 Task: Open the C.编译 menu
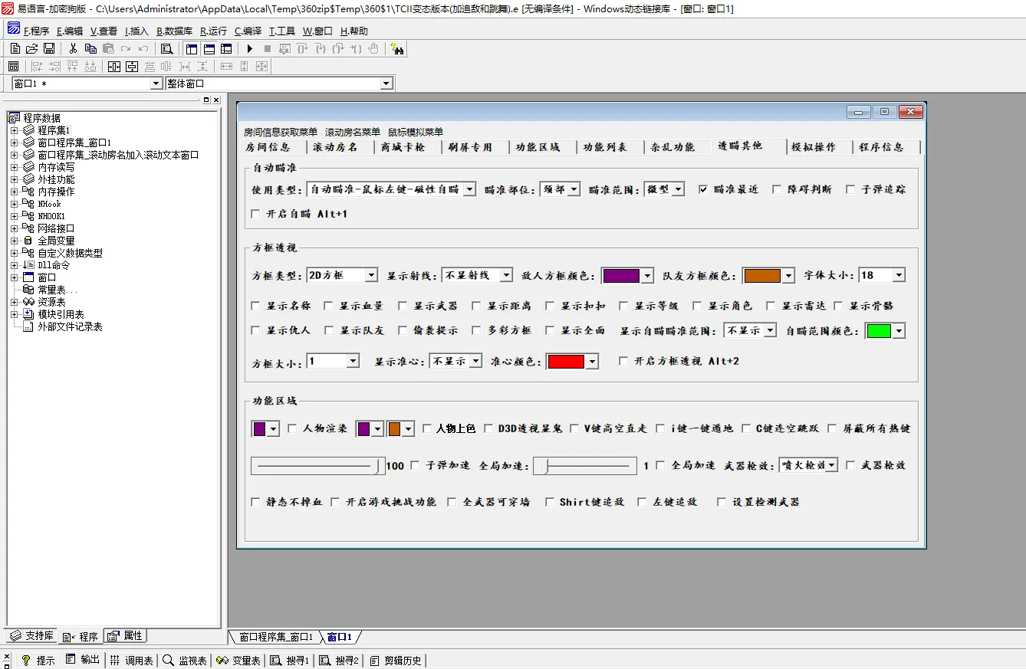pos(248,31)
